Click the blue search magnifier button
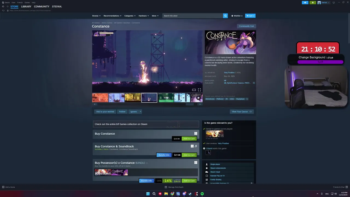The height and width of the screenshot is (197, 350). tap(225, 16)
